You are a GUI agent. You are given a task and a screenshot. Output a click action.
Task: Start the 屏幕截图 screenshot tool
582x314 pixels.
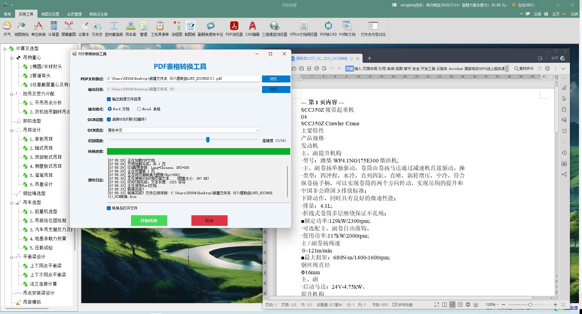point(69,29)
